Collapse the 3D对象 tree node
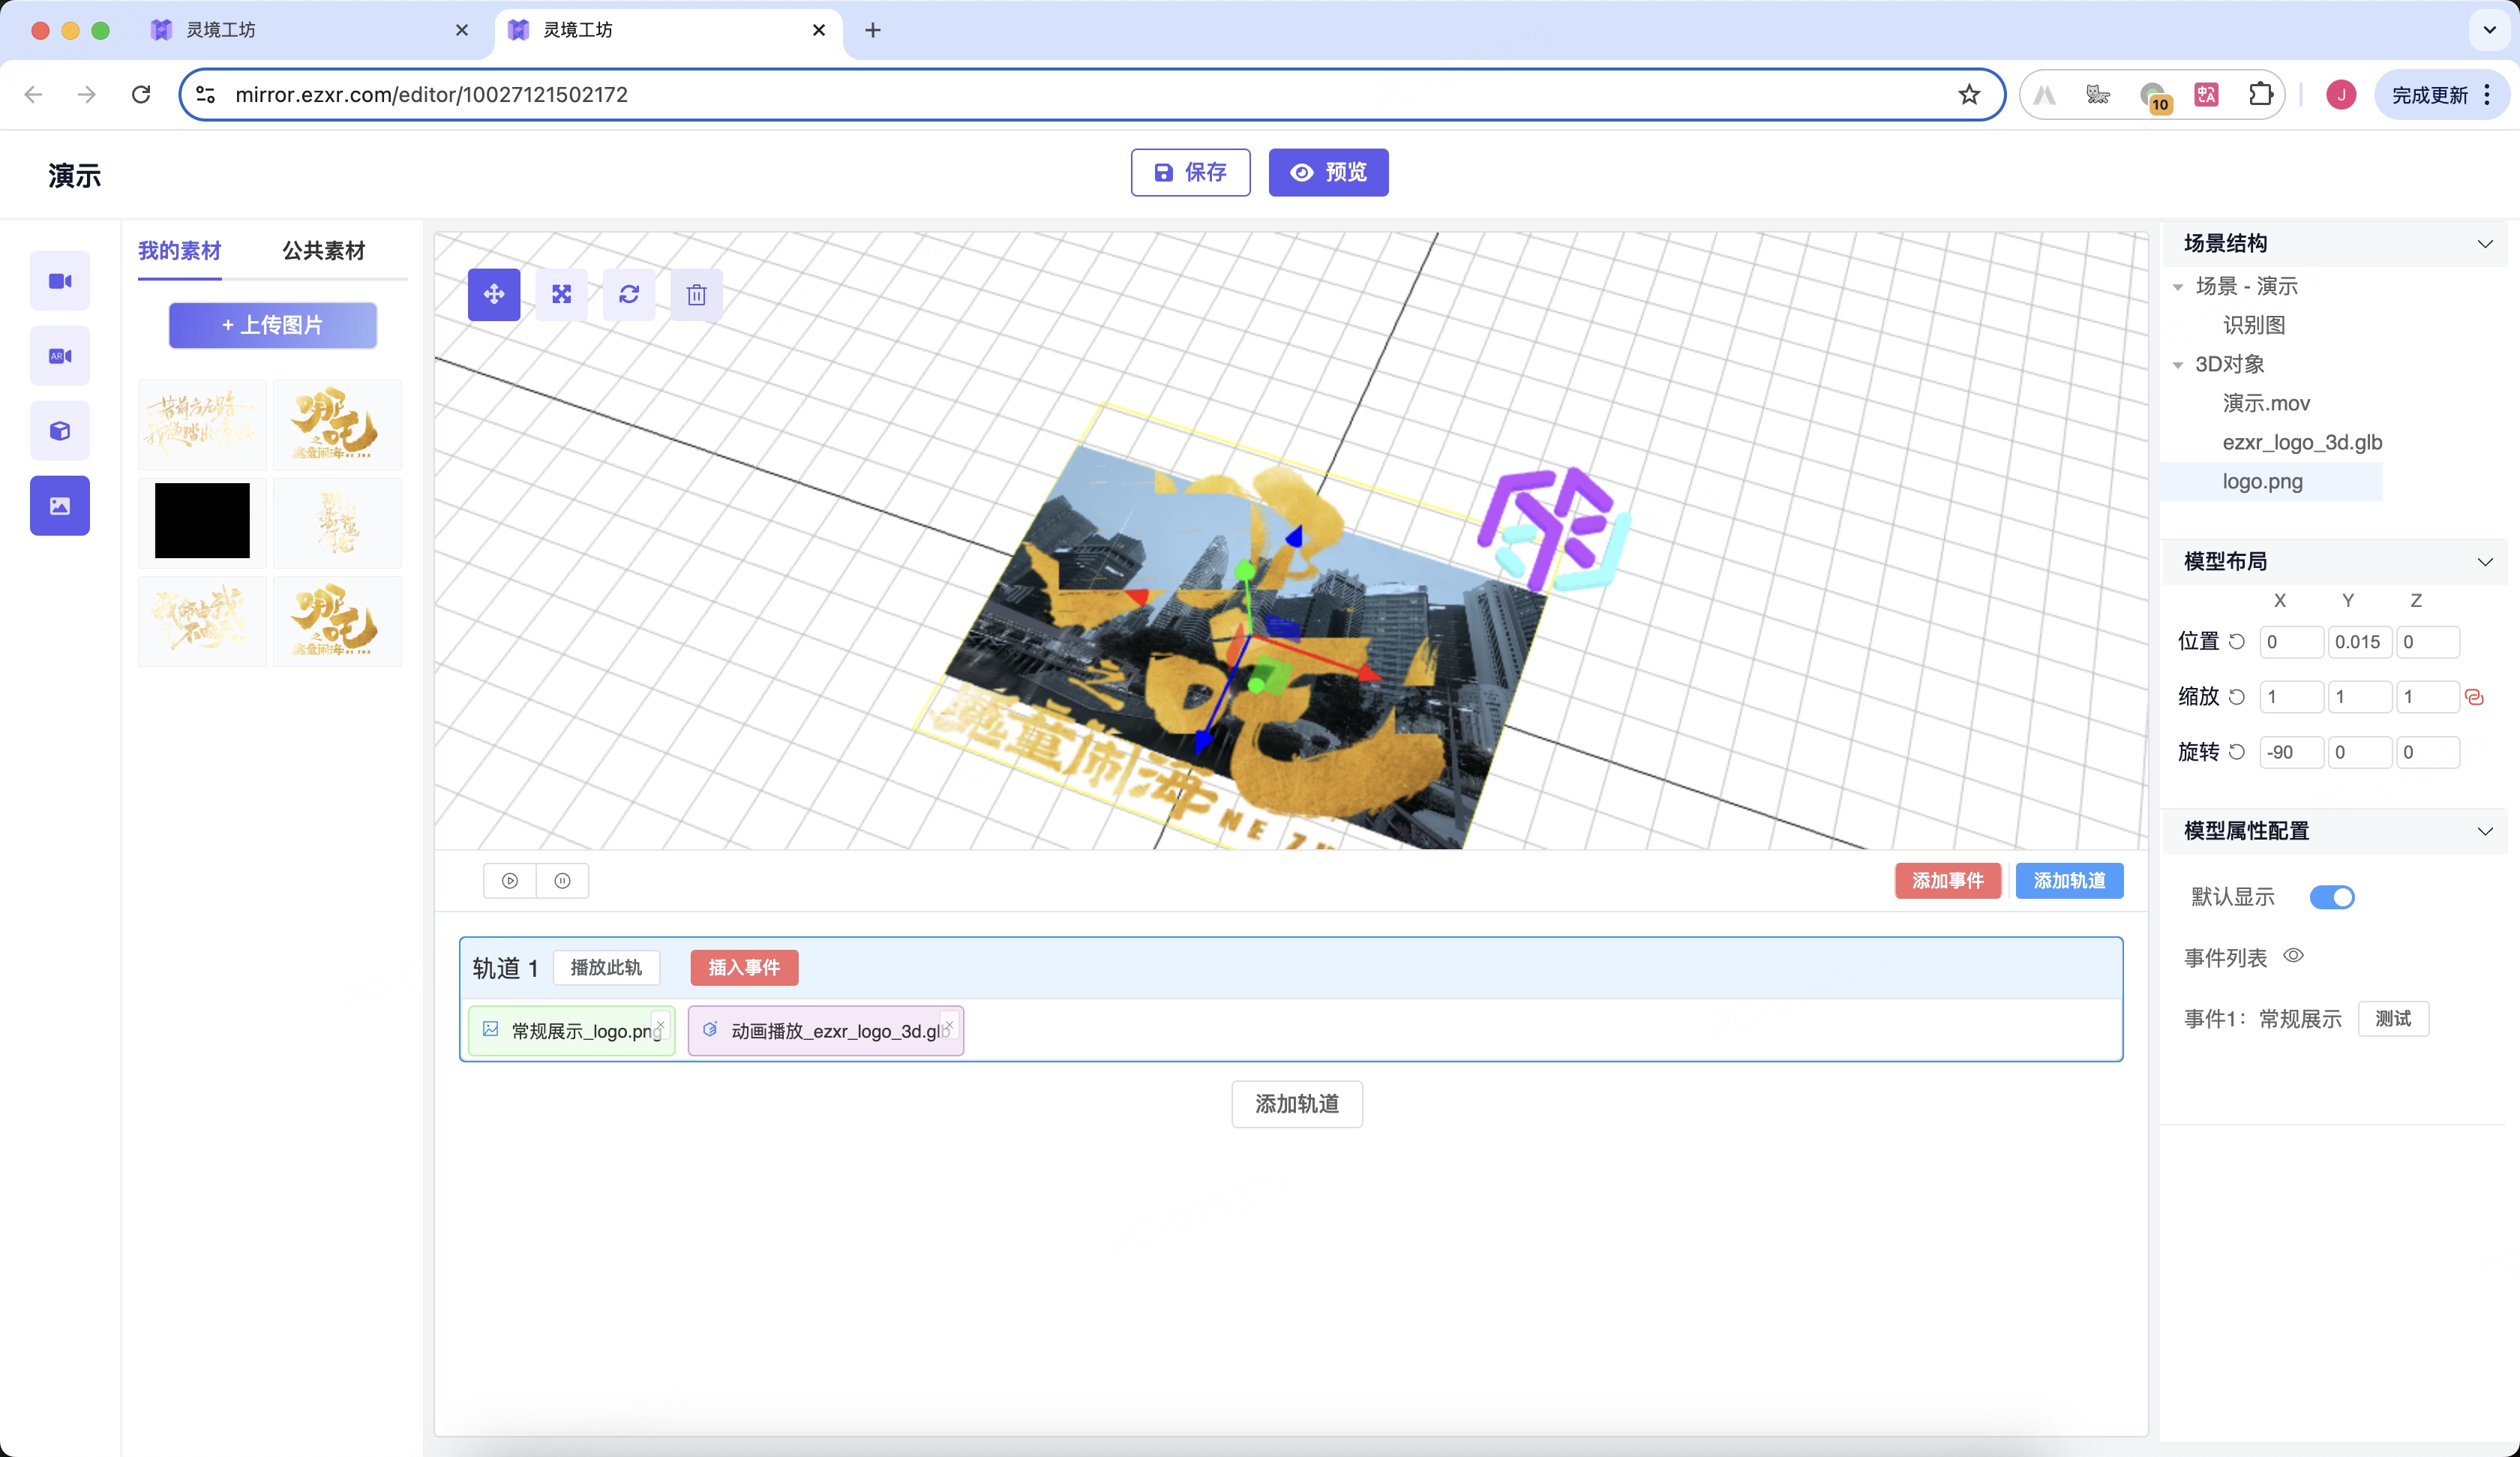 coord(2178,365)
